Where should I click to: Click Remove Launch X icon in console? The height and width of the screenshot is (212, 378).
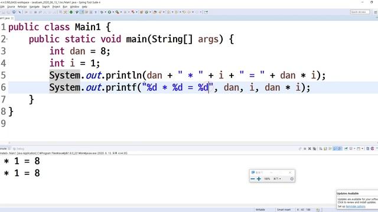click(x=309, y=149)
